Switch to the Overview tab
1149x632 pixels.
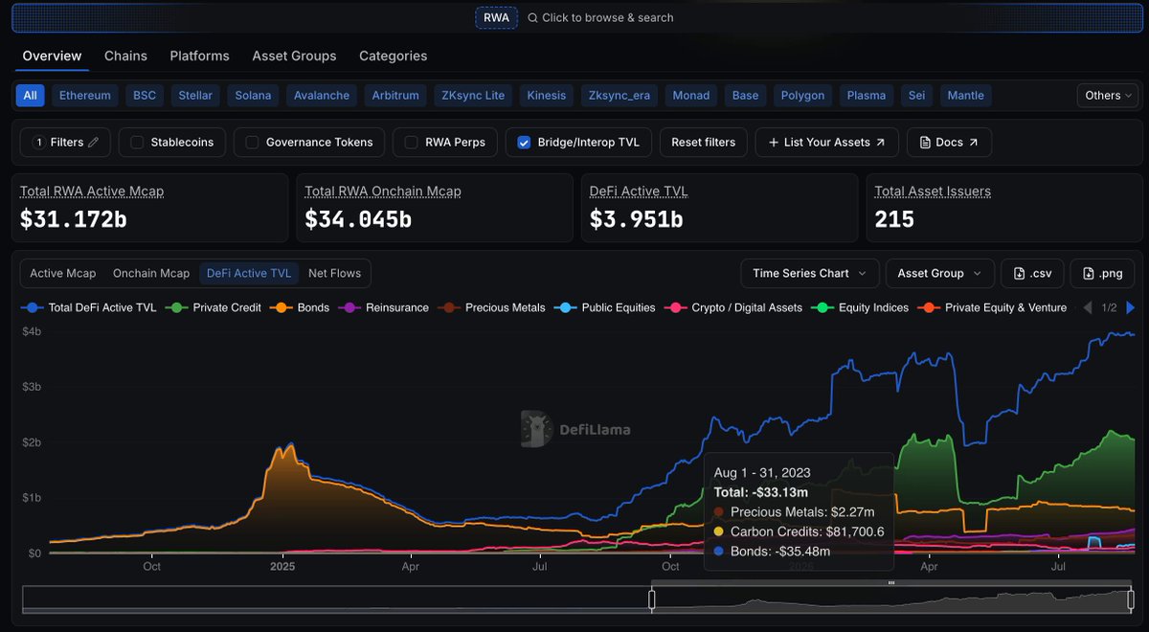53,56
